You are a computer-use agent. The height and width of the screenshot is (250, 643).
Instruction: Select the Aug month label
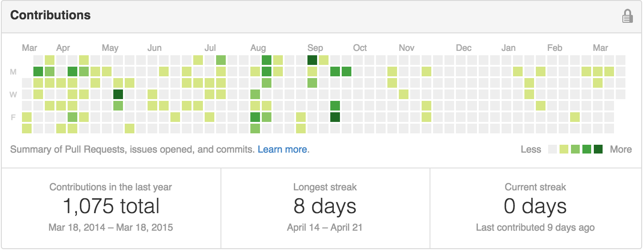pyautogui.click(x=258, y=48)
